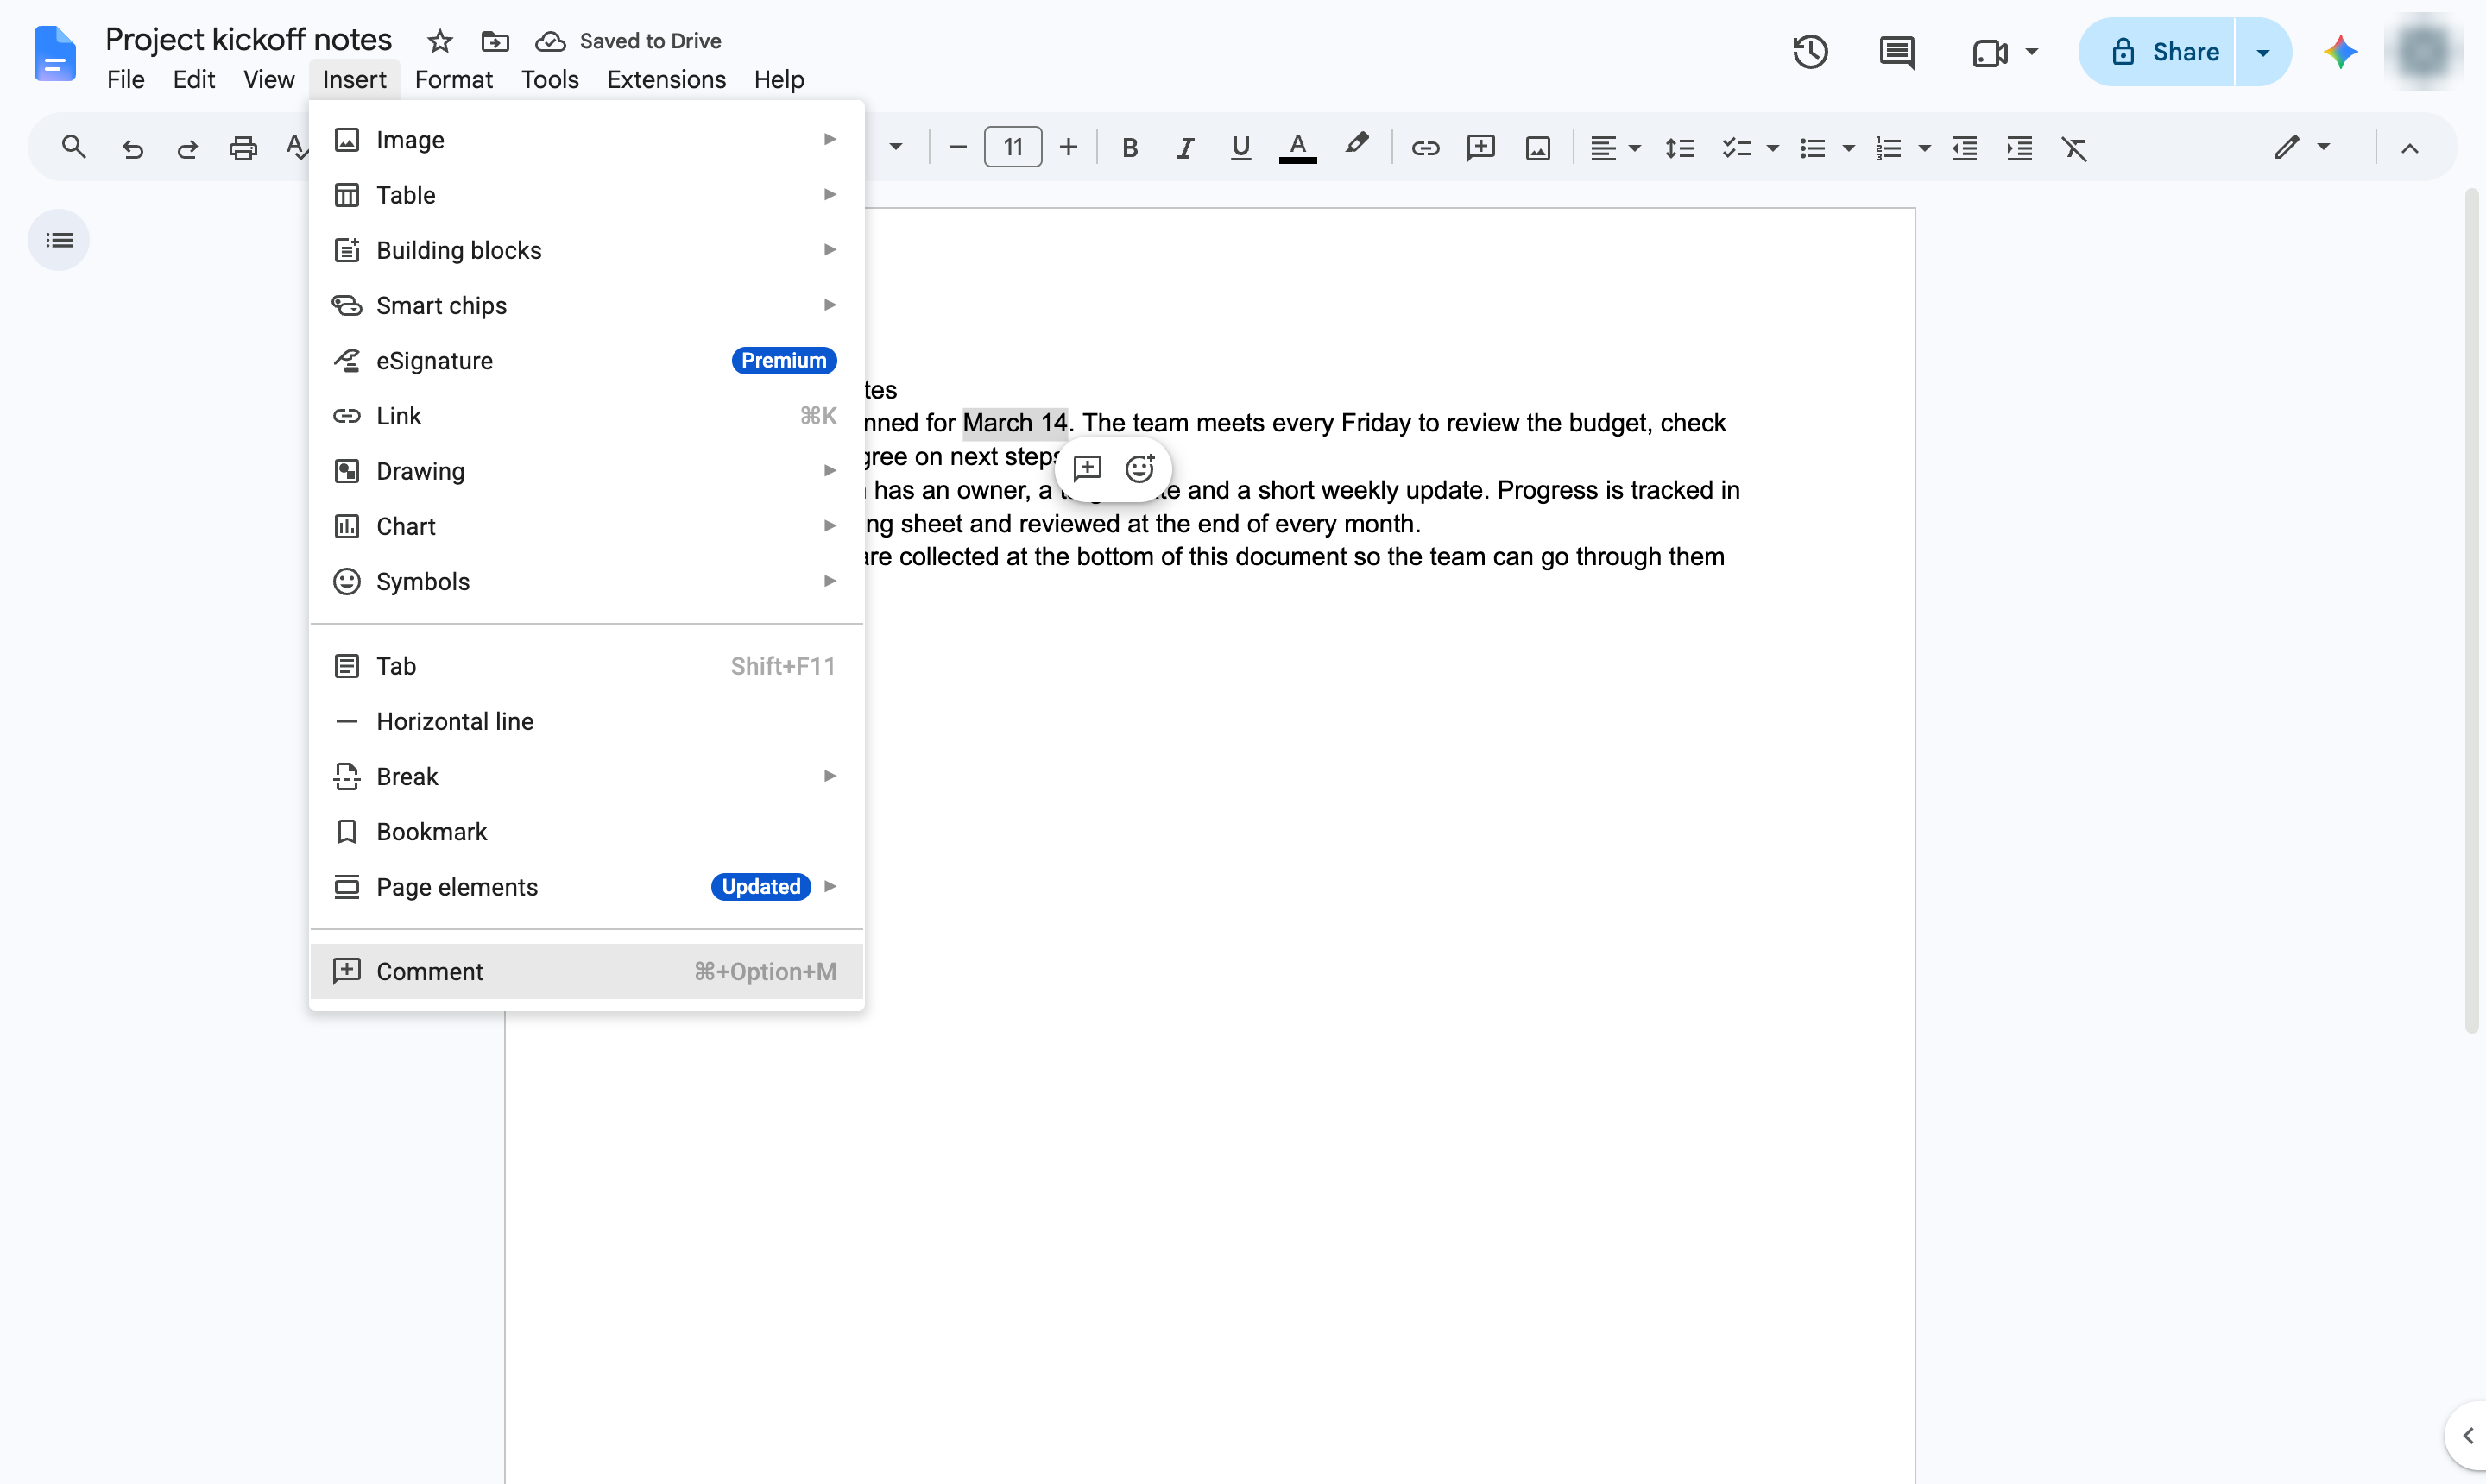Click the move to folder icon
Viewport: 2486px width, 1484px height.
(495, 41)
